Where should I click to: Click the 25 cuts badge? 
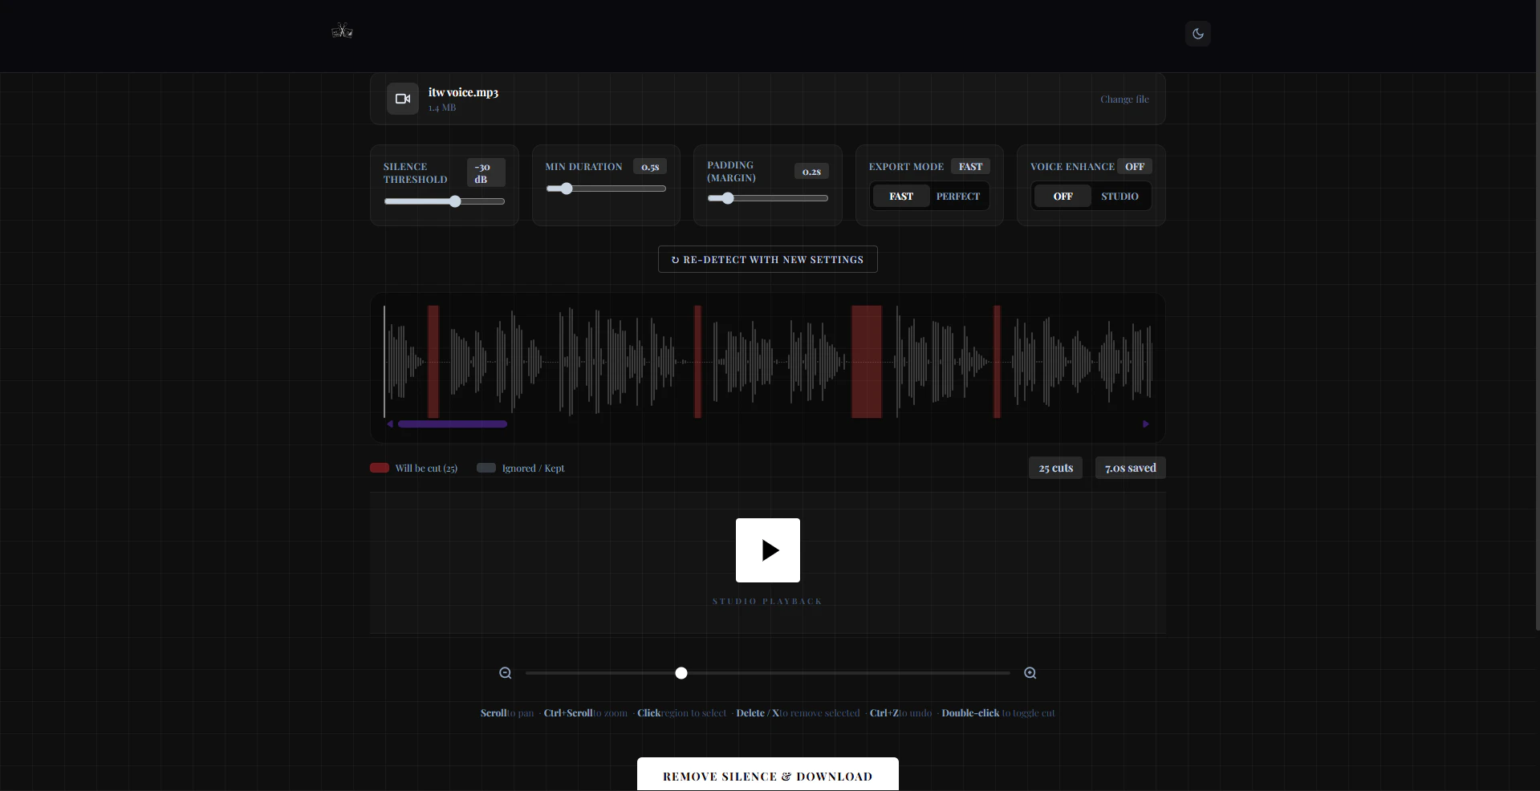pos(1055,468)
